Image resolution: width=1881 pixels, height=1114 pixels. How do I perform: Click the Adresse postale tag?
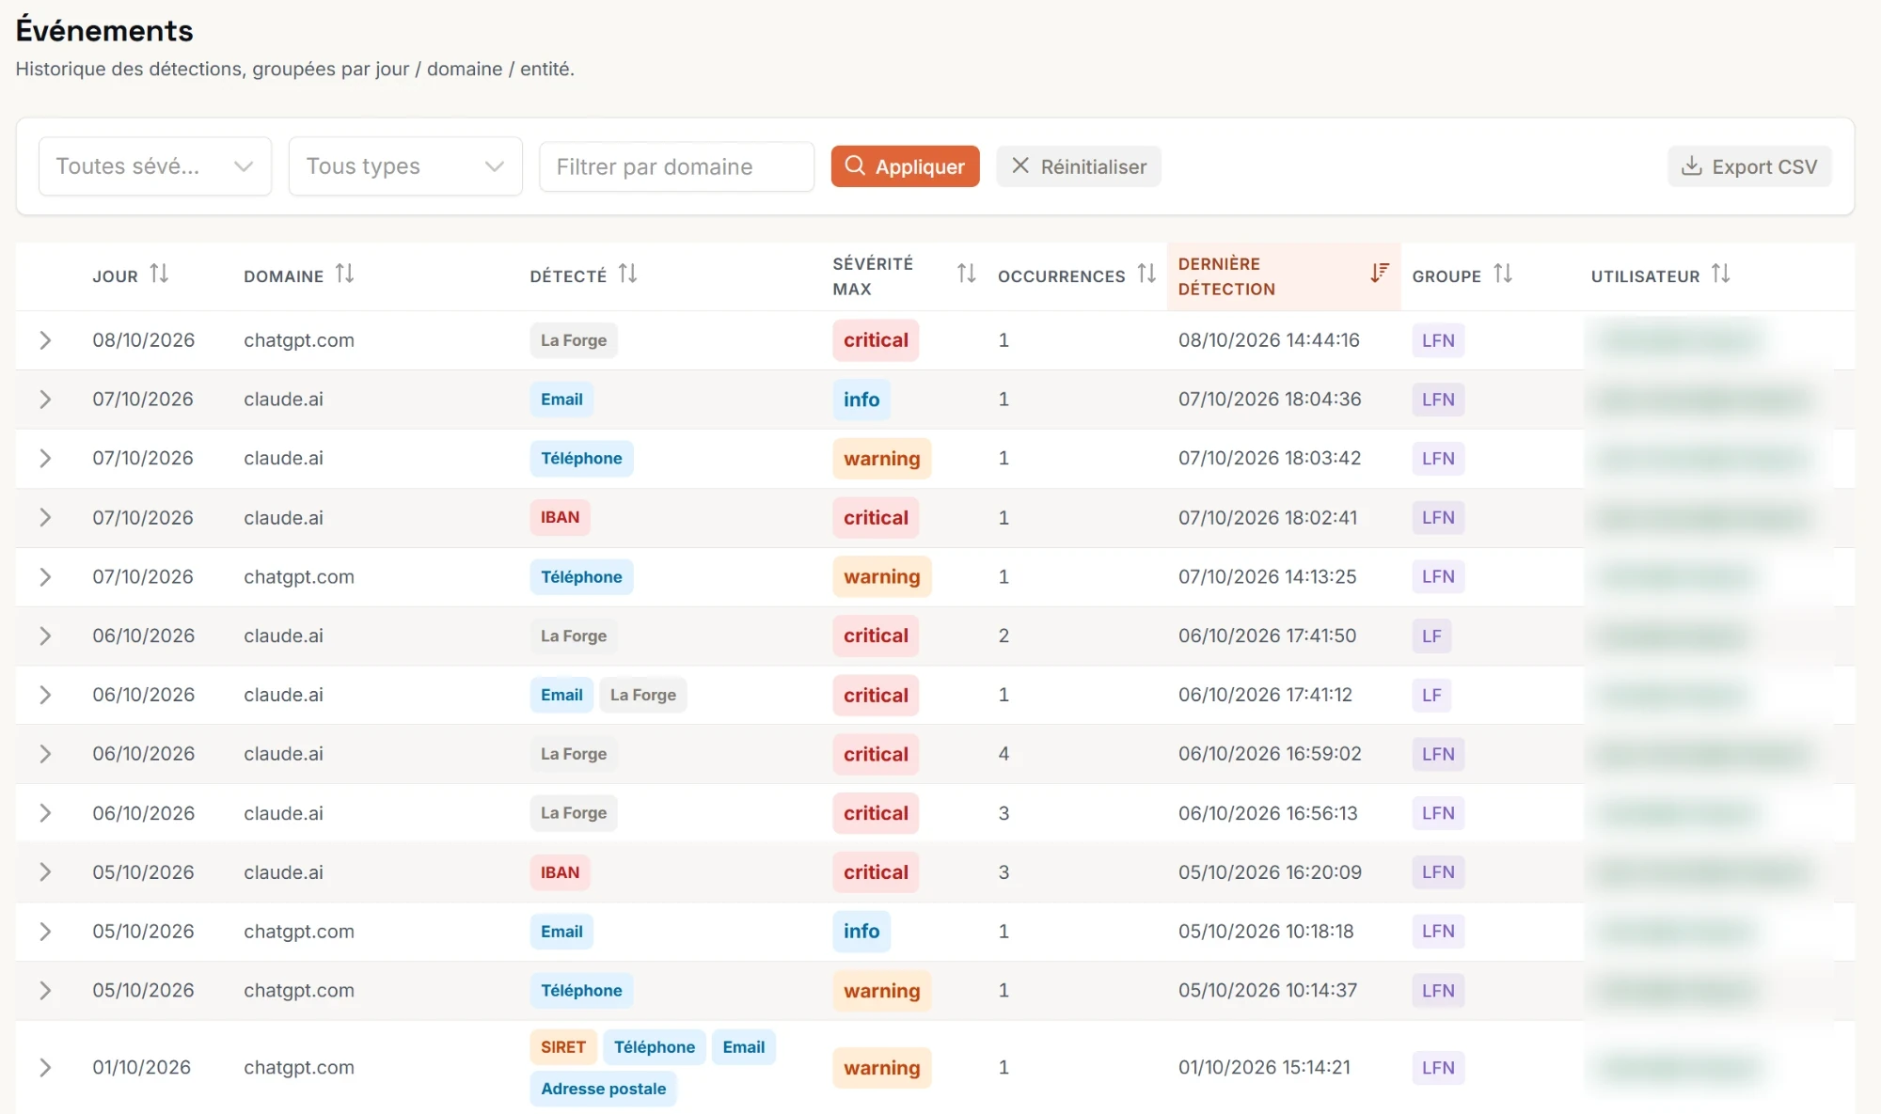[603, 1089]
